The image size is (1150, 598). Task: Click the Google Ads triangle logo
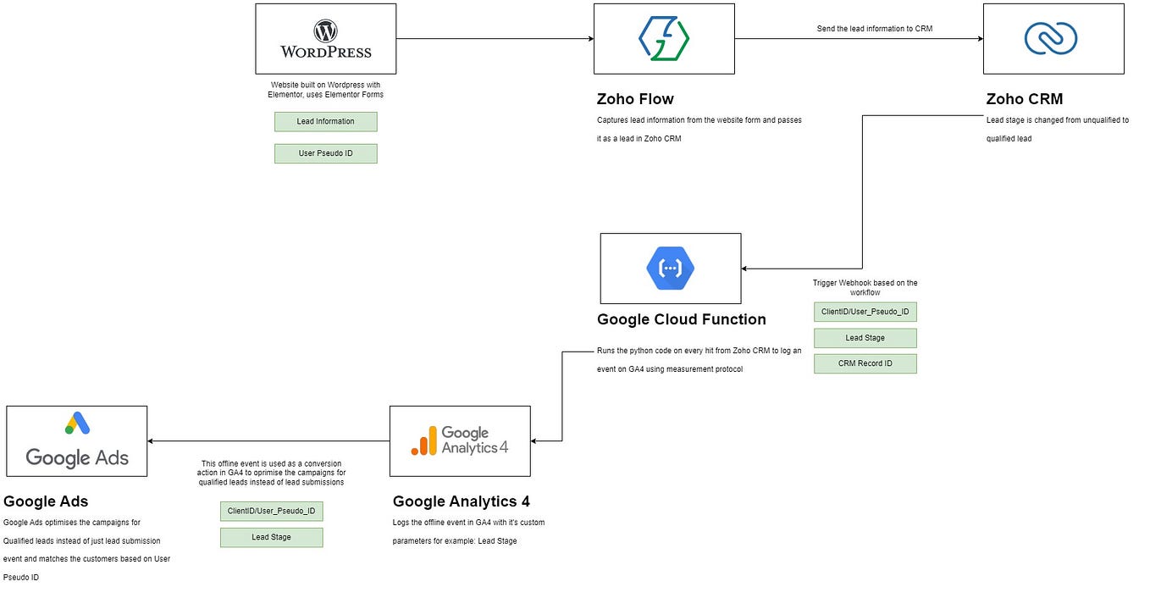click(76, 424)
